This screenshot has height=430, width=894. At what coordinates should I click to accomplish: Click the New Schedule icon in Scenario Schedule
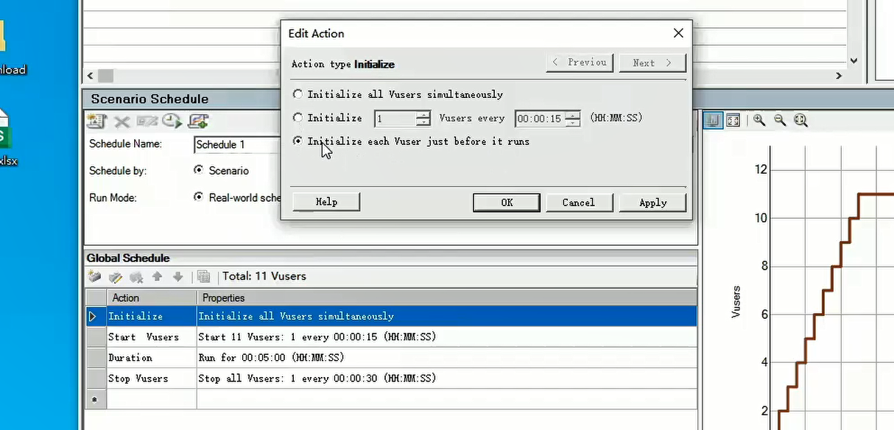(x=96, y=121)
